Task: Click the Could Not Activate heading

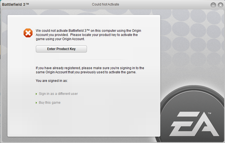Action: 105,4
